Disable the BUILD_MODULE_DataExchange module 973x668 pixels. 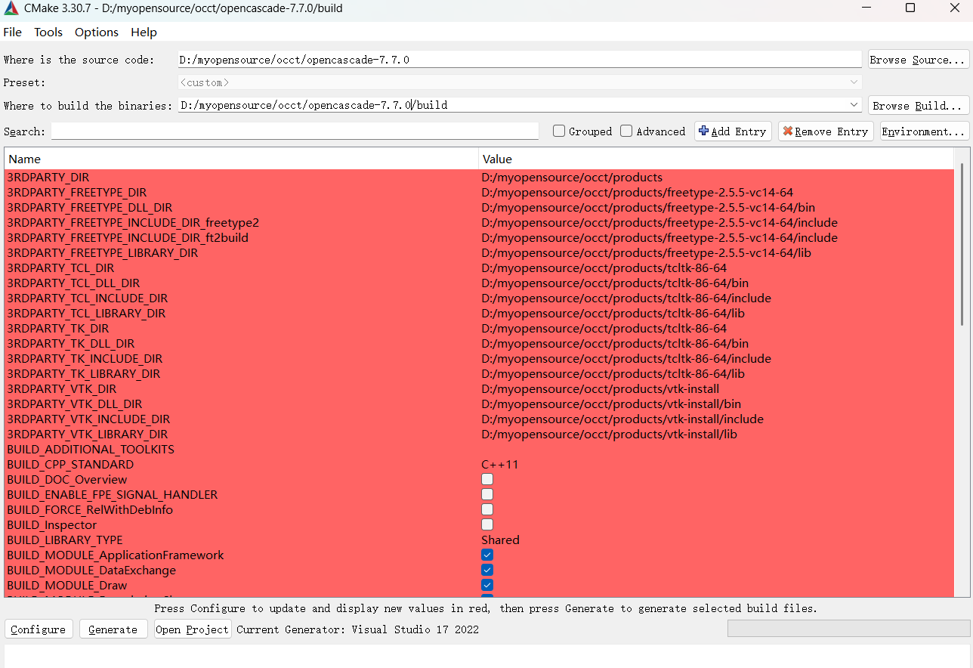487,569
